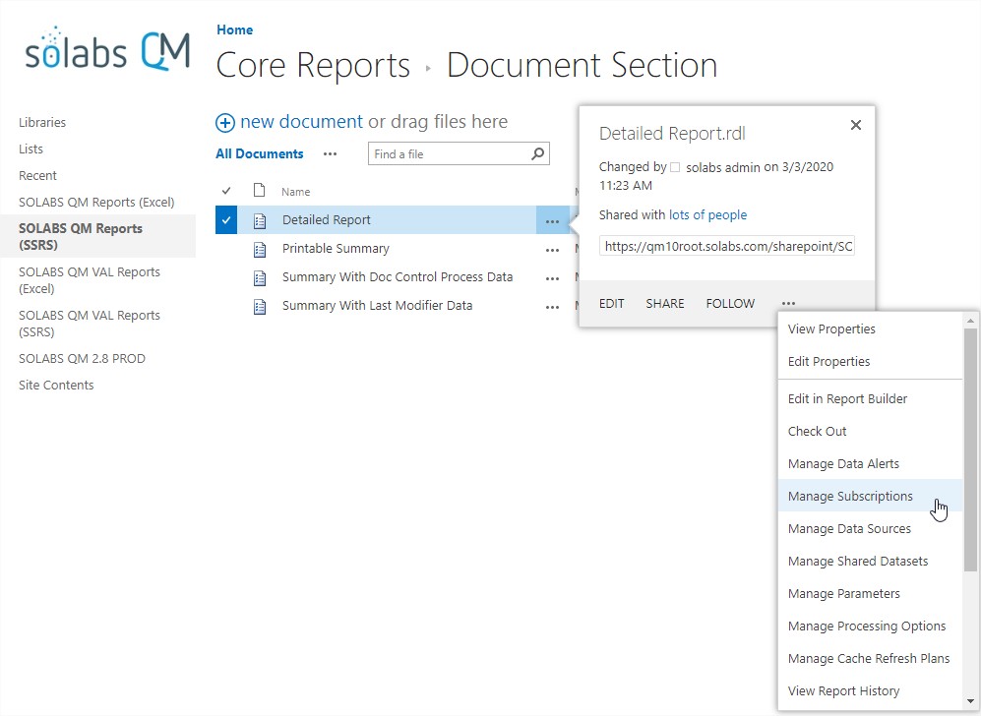
Task: Open the Detailed Report document
Action: [327, 220]
